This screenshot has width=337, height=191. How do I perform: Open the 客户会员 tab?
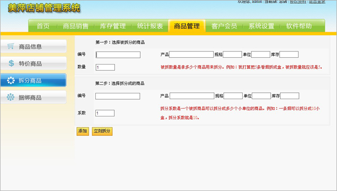(224, 26)
